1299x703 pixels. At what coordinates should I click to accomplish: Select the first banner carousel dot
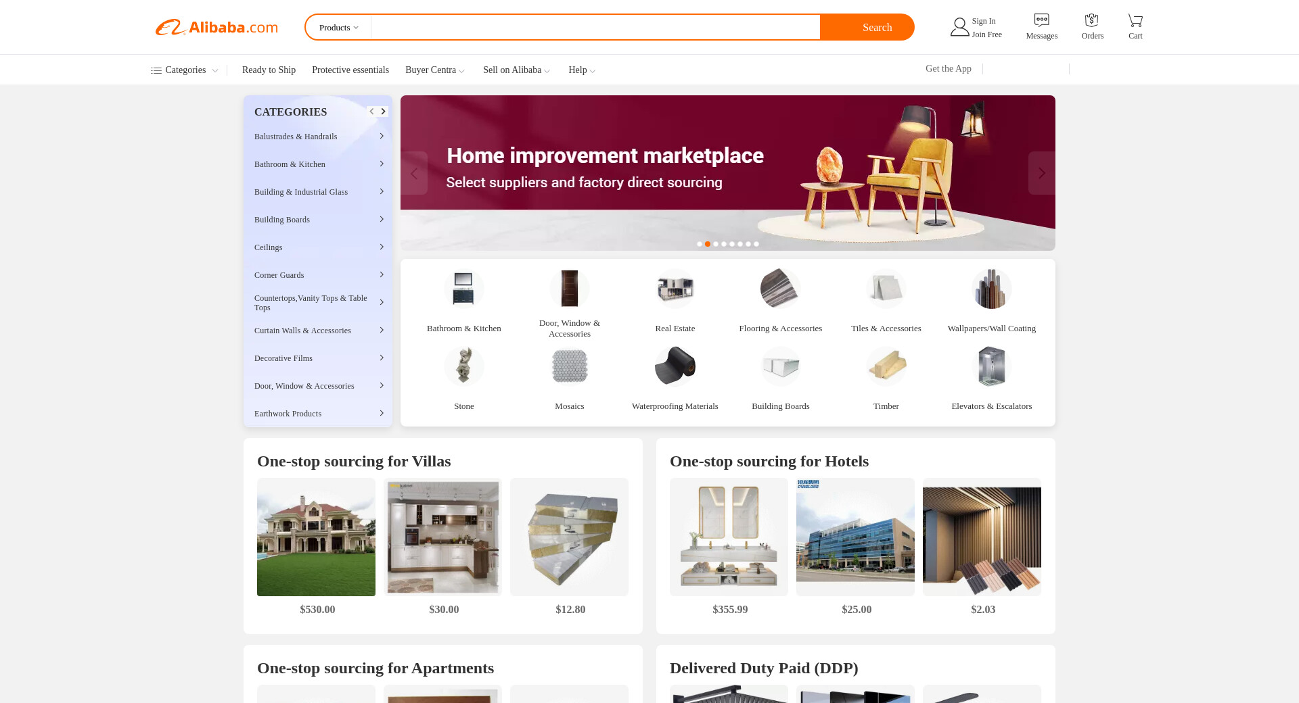tap(699, 244)
